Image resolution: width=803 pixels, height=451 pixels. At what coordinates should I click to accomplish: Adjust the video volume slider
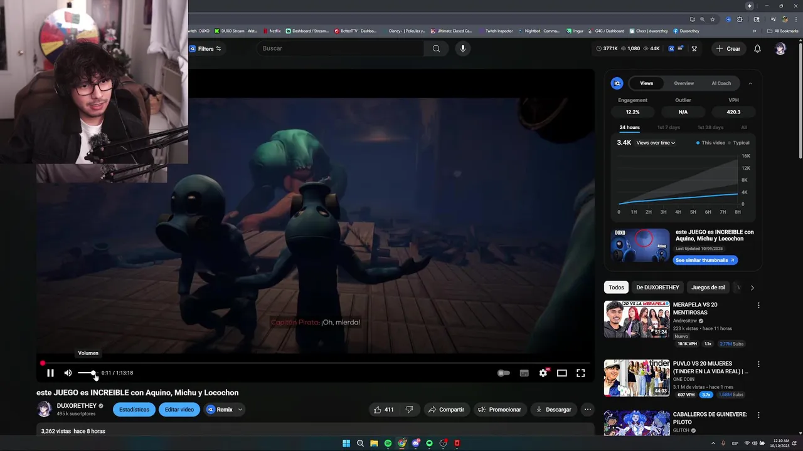click(87, 373)
